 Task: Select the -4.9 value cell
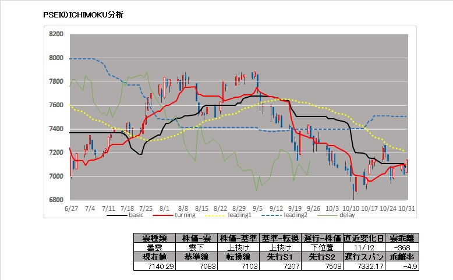click(x=402, y=266)
